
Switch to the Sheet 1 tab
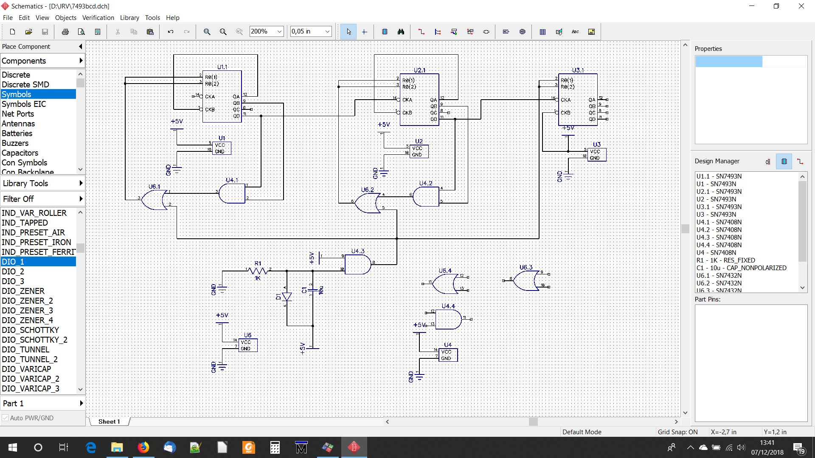[109, 422]
